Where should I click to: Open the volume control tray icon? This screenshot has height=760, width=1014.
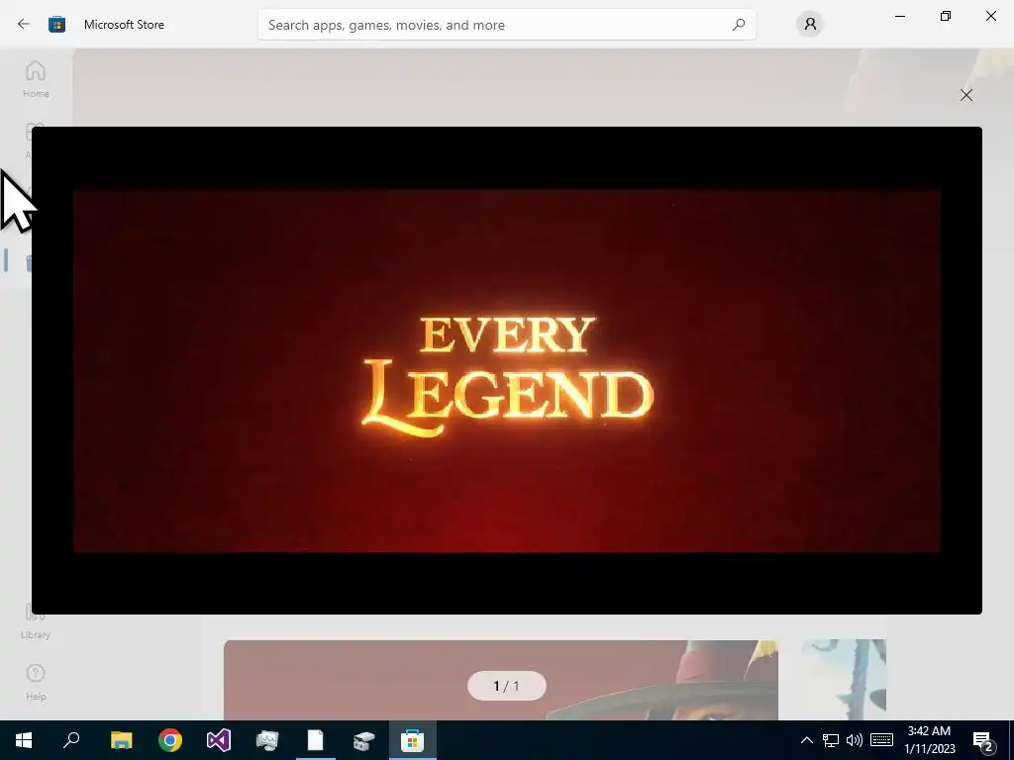point(855,740)
